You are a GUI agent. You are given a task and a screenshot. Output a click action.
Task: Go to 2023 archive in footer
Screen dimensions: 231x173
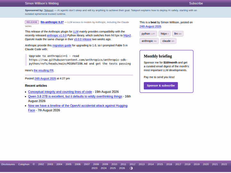coord(94,168)
